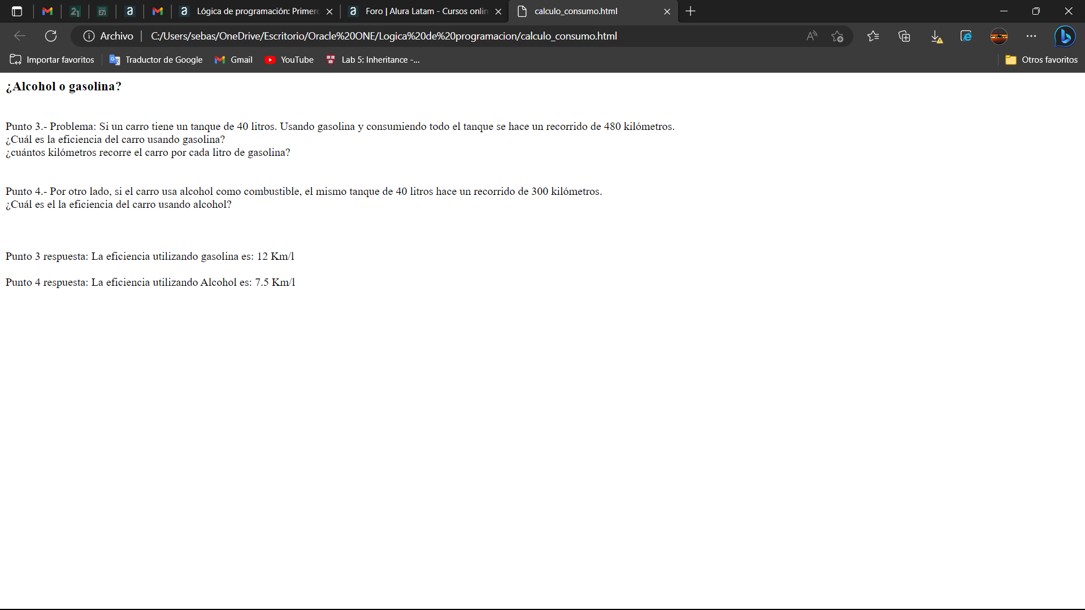
Task: Open the tab actions menu icon
Action: [x=17, y=11]
